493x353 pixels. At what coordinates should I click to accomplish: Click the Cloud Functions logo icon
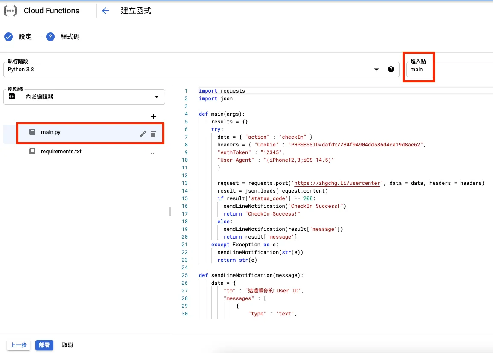coord(10,11)
